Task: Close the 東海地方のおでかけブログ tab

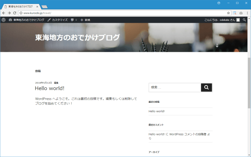Action: pyautogui.click(x=37, y=7)
